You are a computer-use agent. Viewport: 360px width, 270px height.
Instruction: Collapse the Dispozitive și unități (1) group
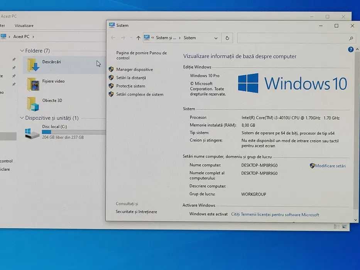point(22,118)
